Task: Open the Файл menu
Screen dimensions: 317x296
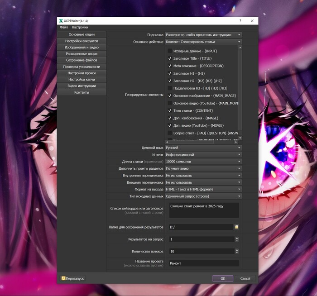Action: [64, 28]
